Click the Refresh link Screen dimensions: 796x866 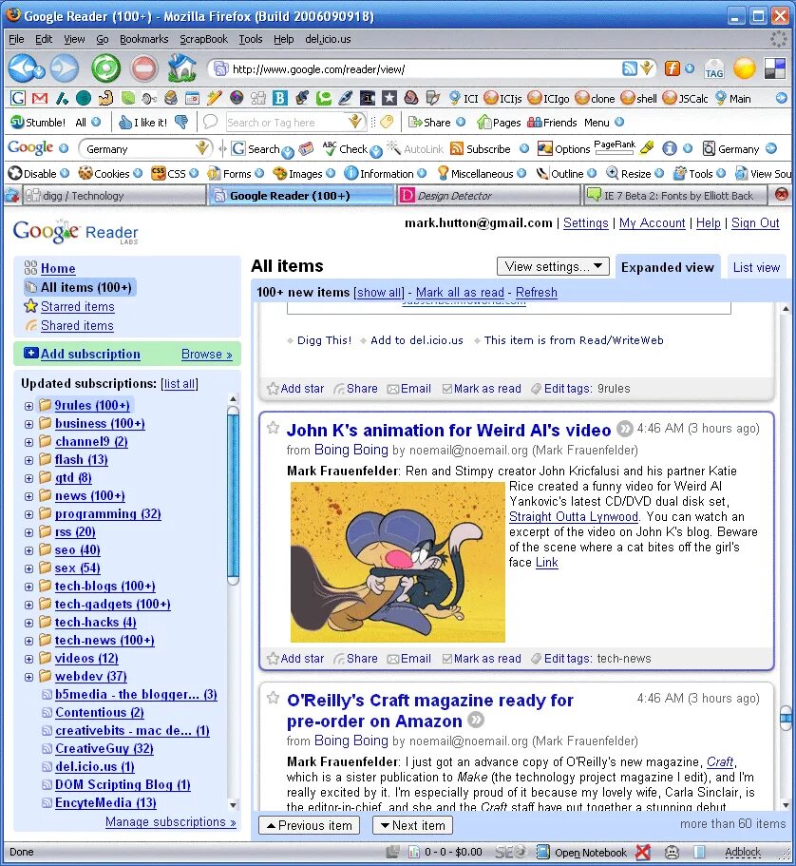pos(536,292)
